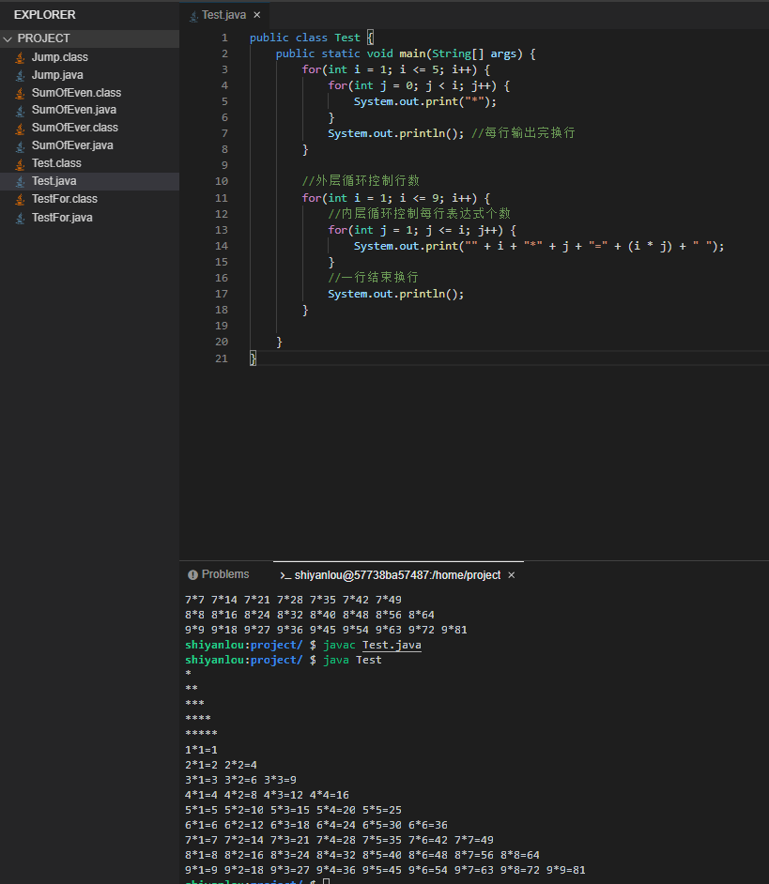This screenshot has height=884, width=769.
Task: Click the SumOfEver.class file icon
Action: (21, 129)
